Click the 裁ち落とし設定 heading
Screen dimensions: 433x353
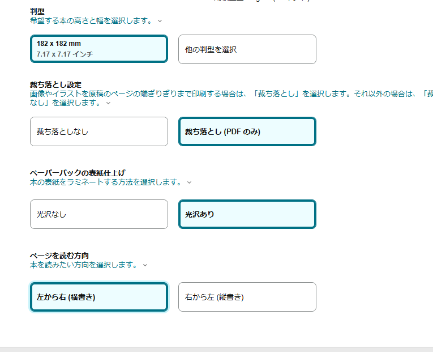56,84
